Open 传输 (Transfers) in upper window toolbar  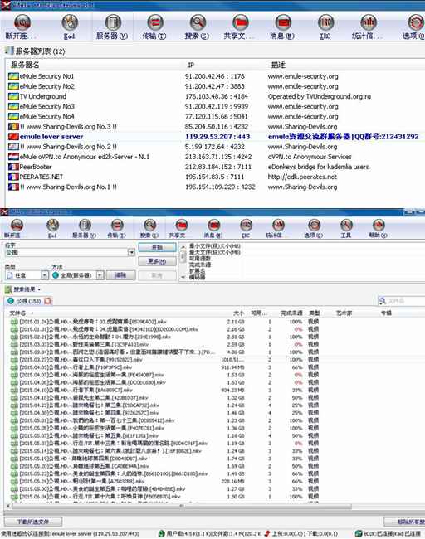[154, 27]
